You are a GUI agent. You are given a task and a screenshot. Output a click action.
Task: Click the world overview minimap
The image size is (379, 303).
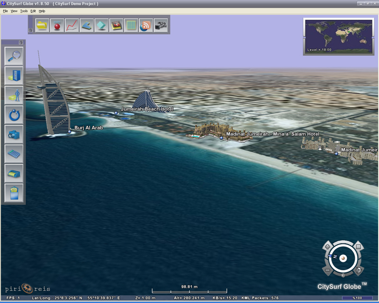(x=339, y=36)
